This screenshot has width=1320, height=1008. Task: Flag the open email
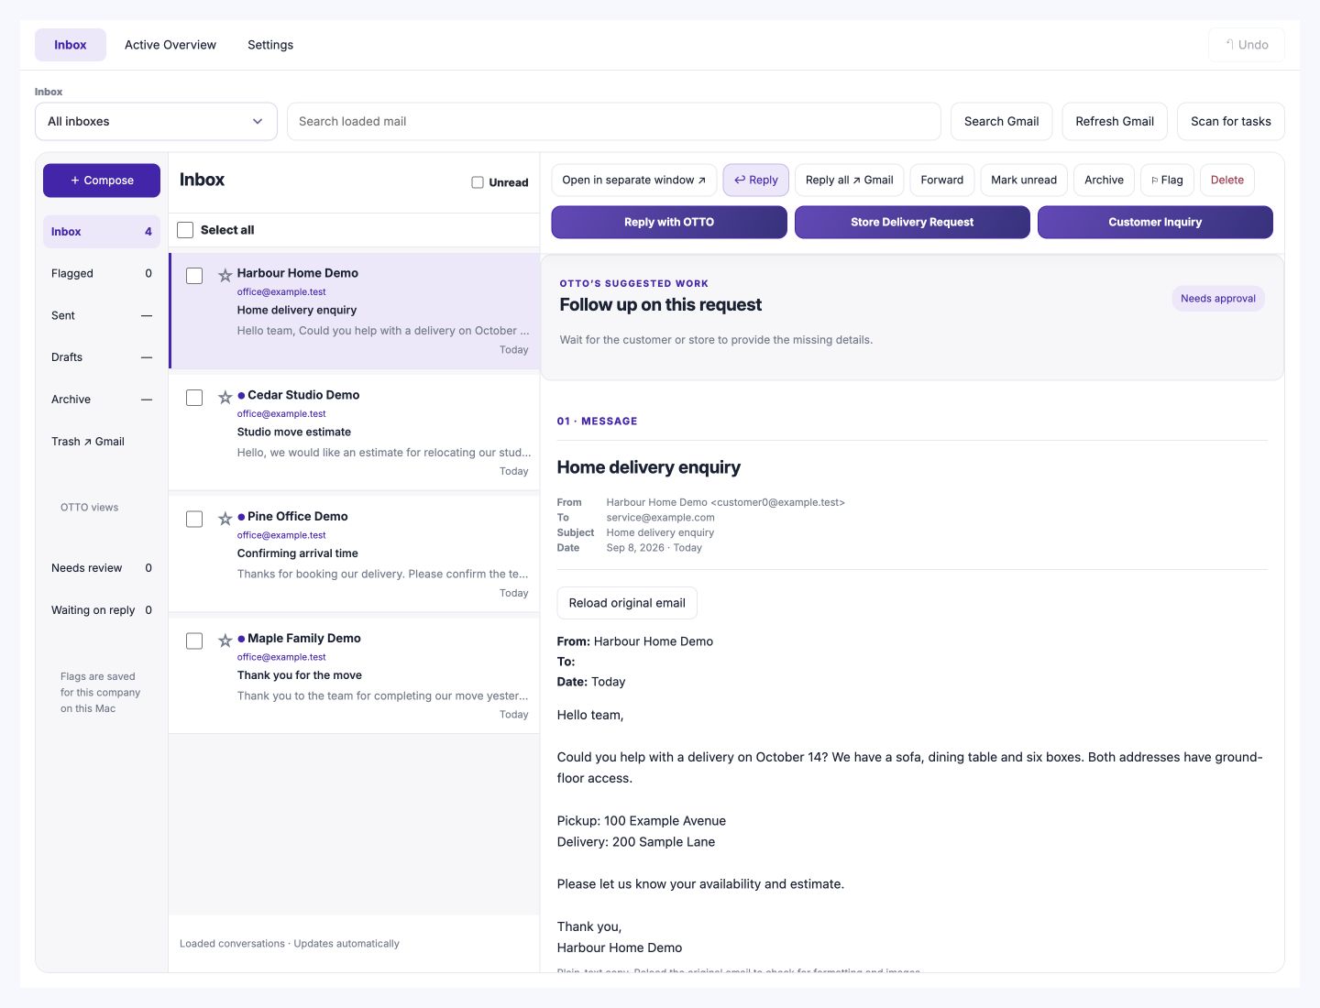[x=1167, y=180]
